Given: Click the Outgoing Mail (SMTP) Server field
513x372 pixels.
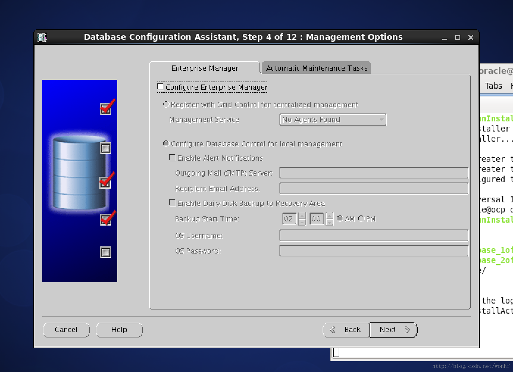Looking at the screenshot, I should [374, 173].
